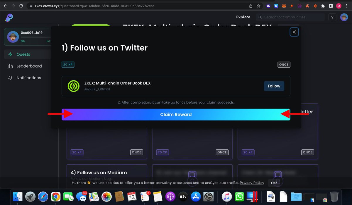Close the Follow us on Twitter dialog

(294, 32)
